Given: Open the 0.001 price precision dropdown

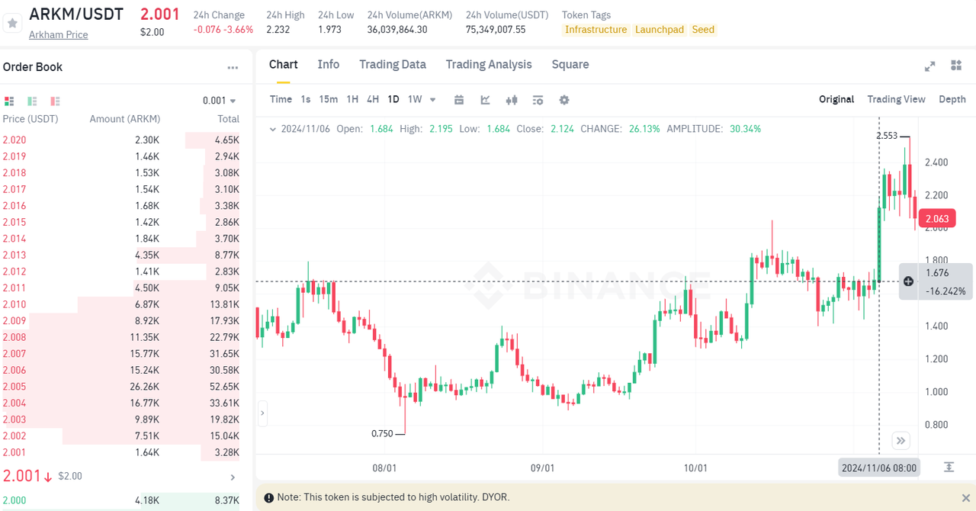Looking at the screenshot, I should pos(220,101).
